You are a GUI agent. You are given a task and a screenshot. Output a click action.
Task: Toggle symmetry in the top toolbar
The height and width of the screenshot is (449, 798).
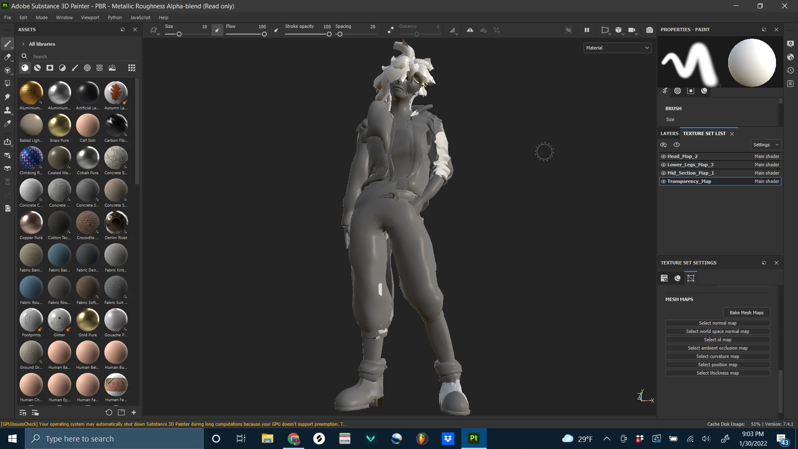470,30
